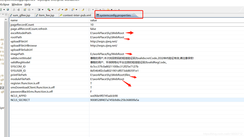The width and height of the screenshot is (244, 137).
Task: Click the "value" column header
Action: pyautogui.click(x=94, y=20)
